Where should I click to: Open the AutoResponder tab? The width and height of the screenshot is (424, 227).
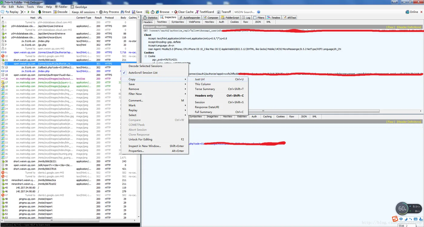[x=189, y=18]
